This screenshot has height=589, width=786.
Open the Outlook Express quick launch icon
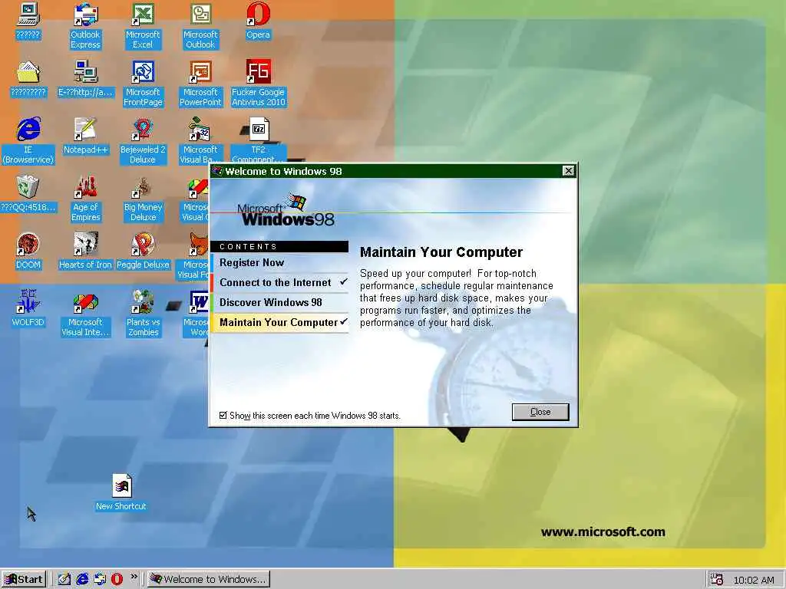[100, 579]
